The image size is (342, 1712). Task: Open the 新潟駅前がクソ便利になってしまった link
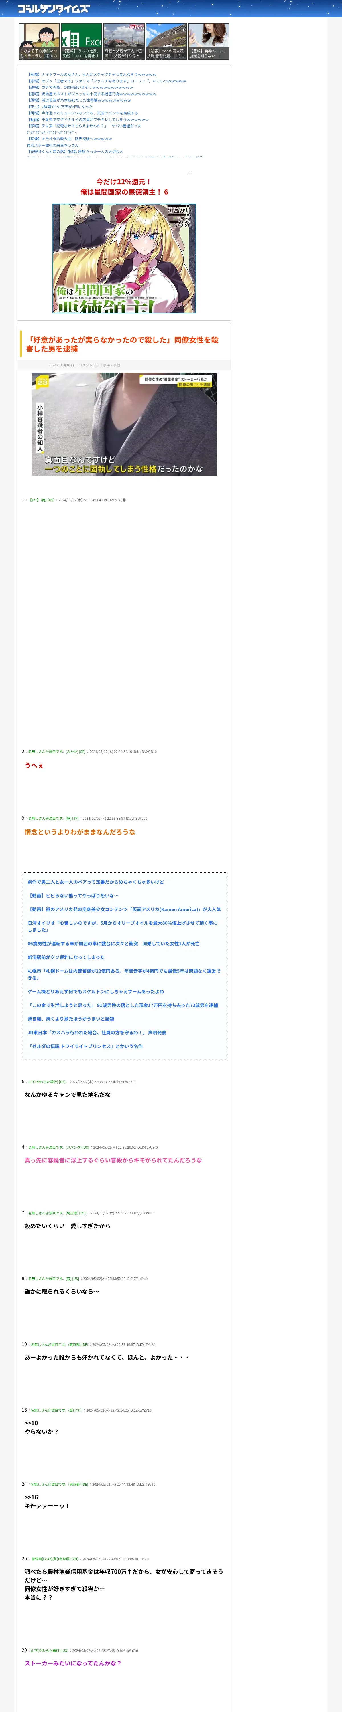66,957
